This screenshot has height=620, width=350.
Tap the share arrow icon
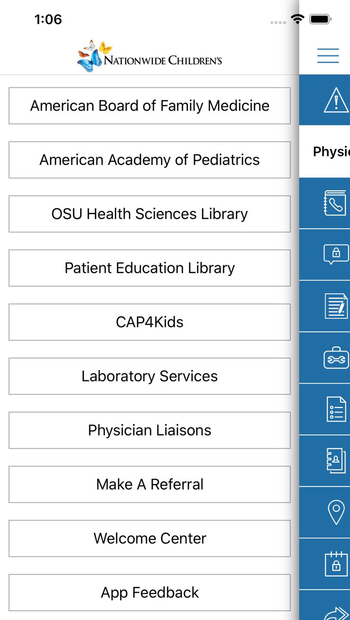coord(335,611)
